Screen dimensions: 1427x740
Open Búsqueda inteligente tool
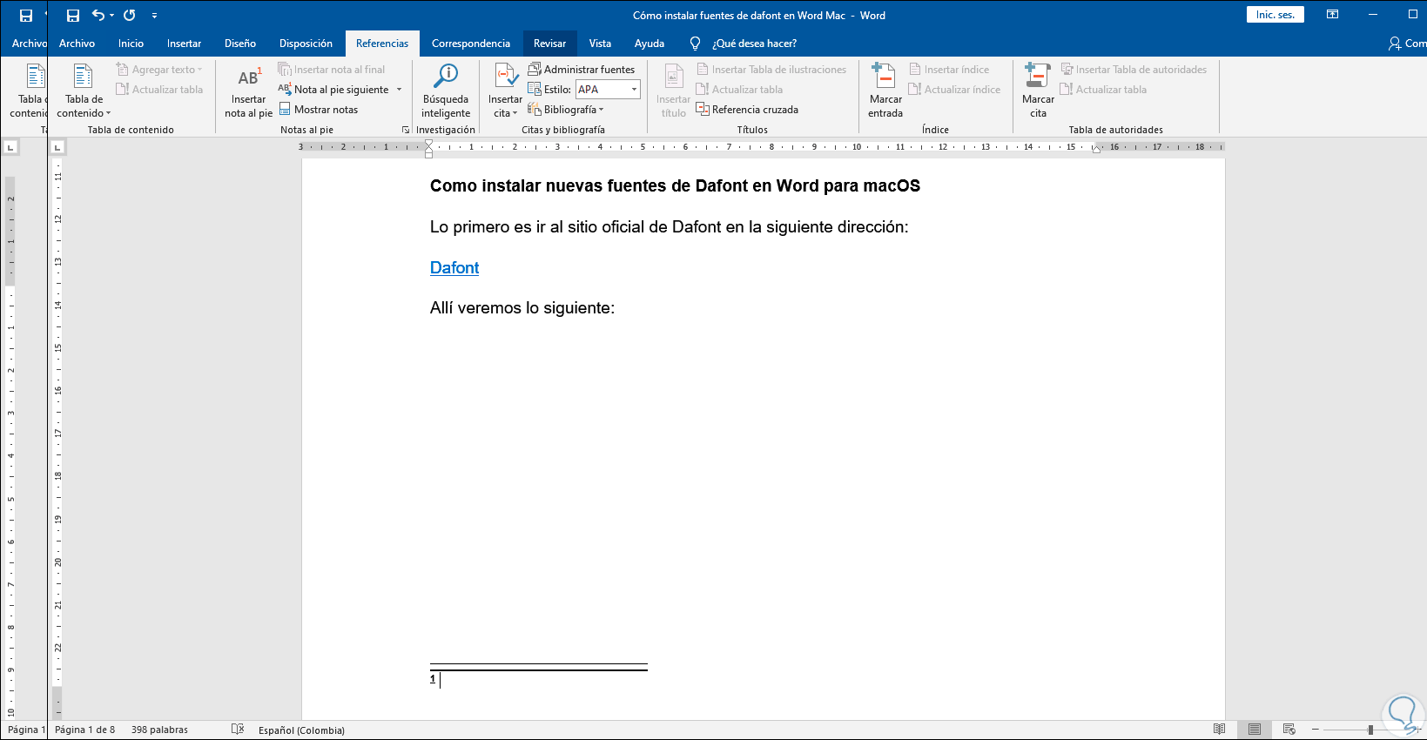[x=446, y=90]
